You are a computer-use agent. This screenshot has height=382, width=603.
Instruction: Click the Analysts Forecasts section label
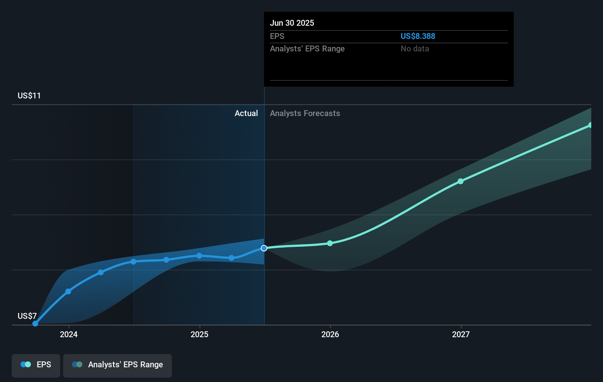[305, 113]
